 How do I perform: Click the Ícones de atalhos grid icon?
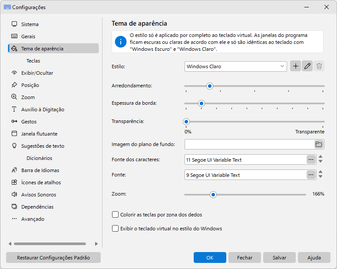pyautogui.click(x=14, y=183)
